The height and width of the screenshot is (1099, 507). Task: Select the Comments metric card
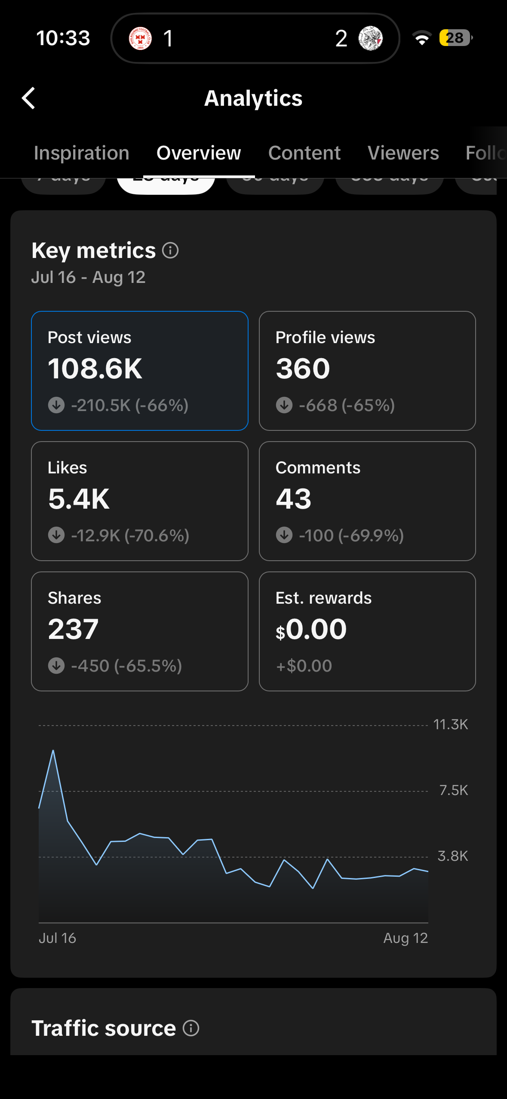coord(367,501)
